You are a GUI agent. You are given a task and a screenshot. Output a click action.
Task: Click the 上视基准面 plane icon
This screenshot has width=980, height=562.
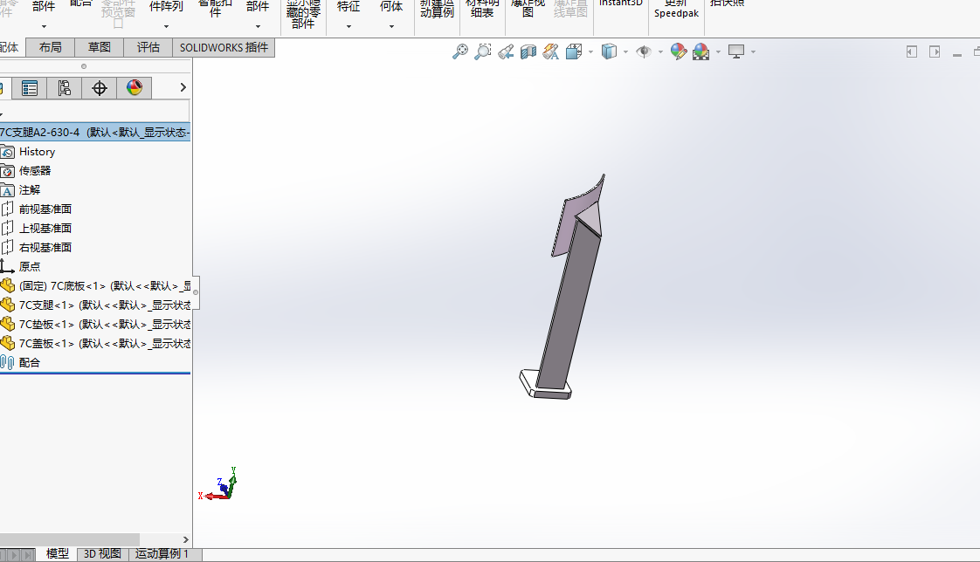8,228
